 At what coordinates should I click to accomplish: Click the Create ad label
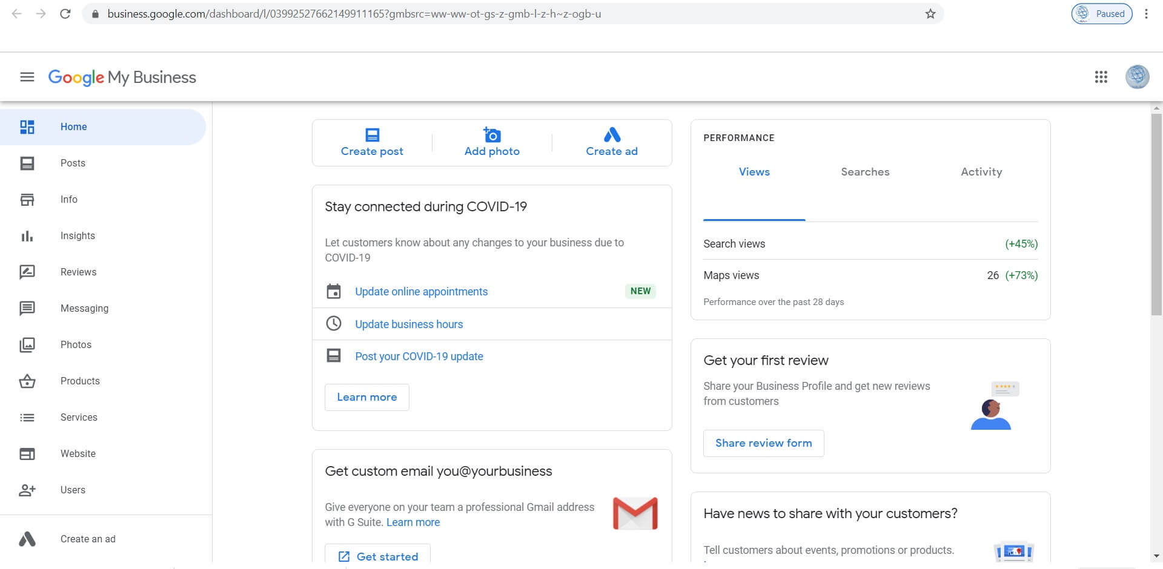[612, 151]
